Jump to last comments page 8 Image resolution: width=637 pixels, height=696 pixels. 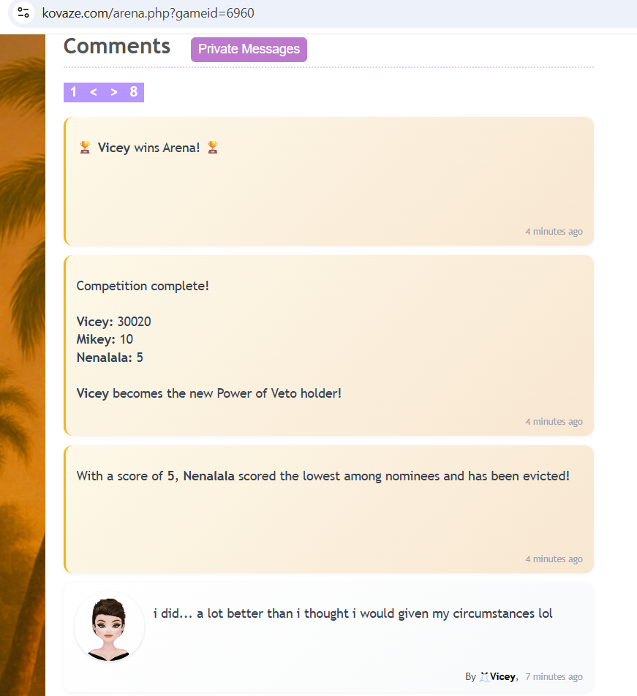(134, 92)
